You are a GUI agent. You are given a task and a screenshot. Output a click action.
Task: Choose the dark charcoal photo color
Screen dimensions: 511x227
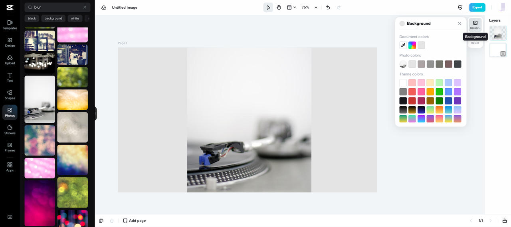point(458,64)
